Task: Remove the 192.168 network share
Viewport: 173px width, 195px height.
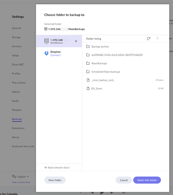Action: [76, 41]
